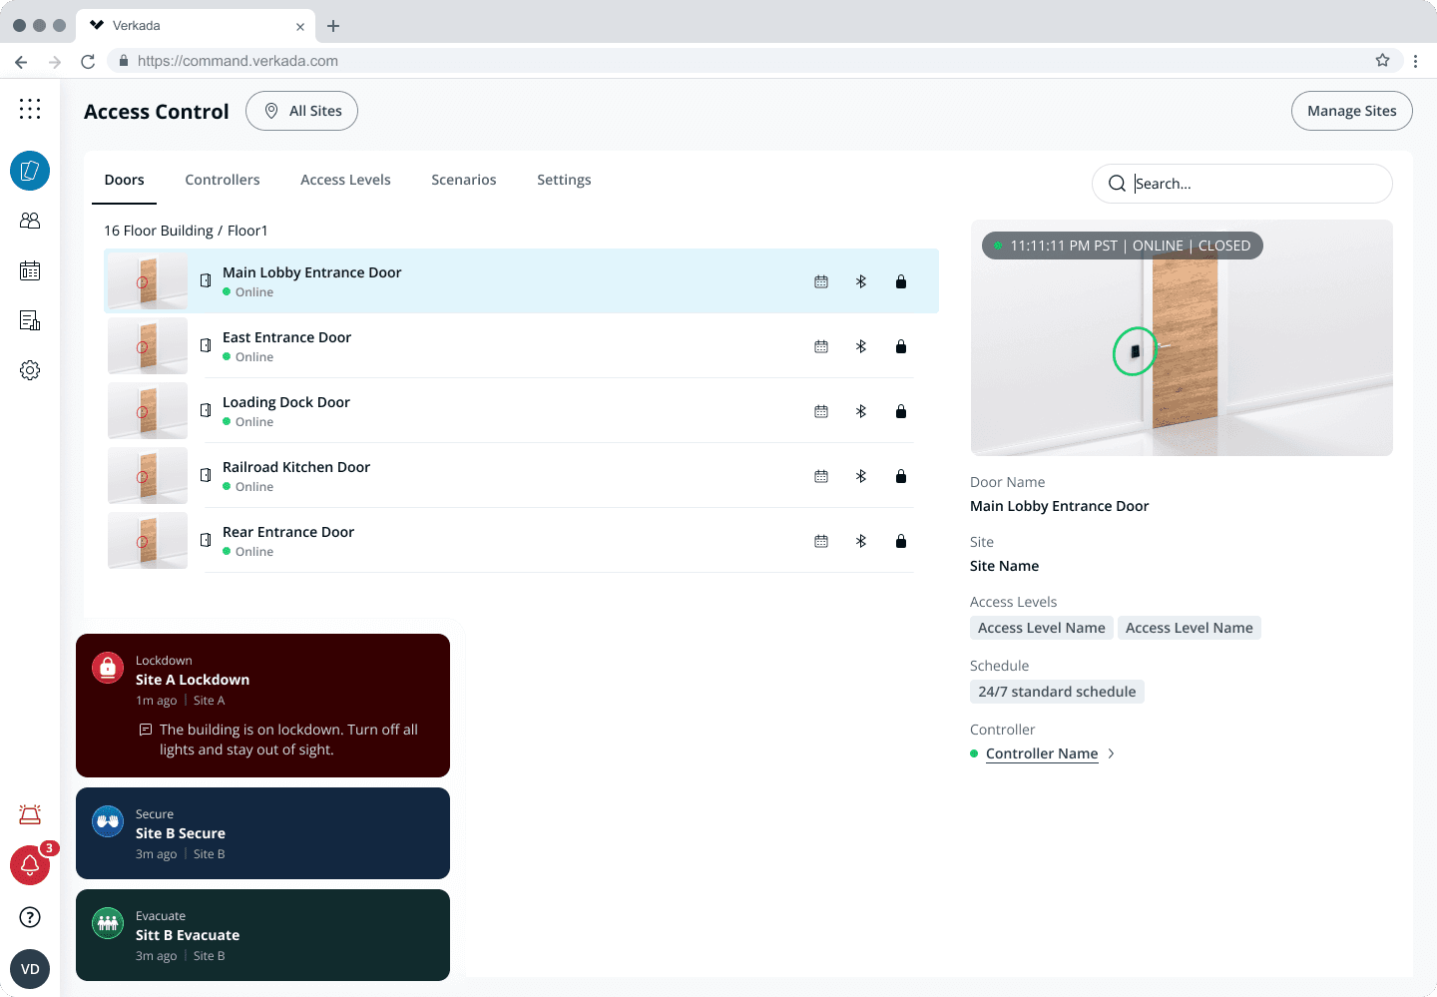Select the East Entrance Door row name
Screen dimensions: 1437x997
tap(286, 337)
